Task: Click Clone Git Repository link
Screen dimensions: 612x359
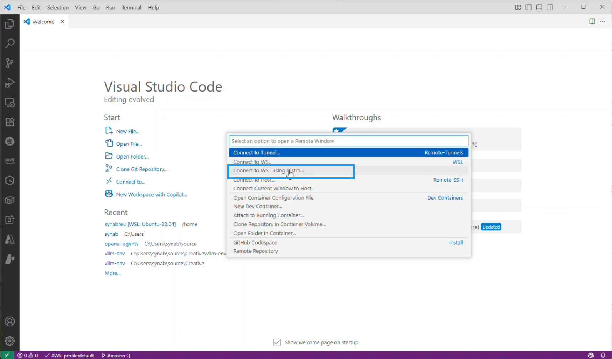Action: 142,169
